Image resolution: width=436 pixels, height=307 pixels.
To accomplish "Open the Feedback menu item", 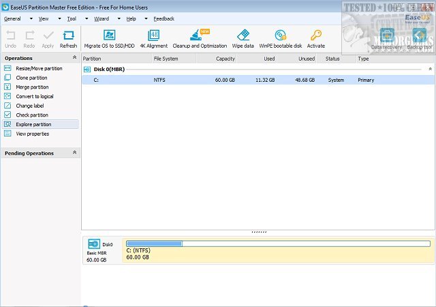I will [163, 18].
